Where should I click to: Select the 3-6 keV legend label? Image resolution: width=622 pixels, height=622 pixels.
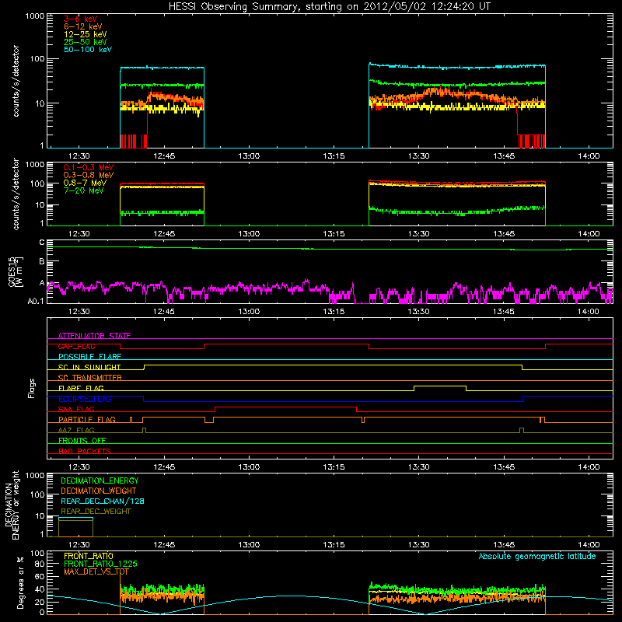point(80,19)
